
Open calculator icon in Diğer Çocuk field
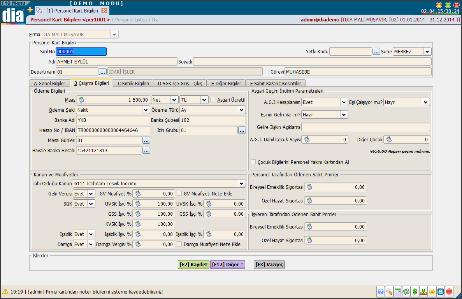point(389,140)
